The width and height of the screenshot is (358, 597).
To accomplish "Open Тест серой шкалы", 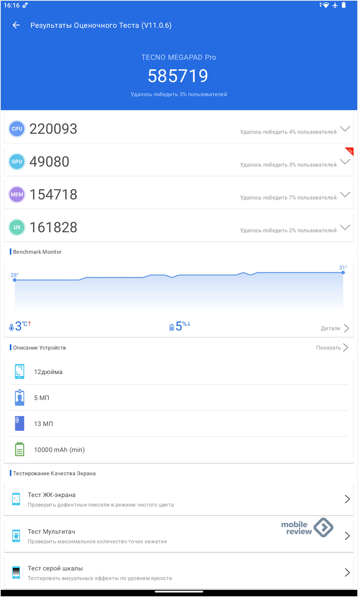I will [x=179, y=572].
